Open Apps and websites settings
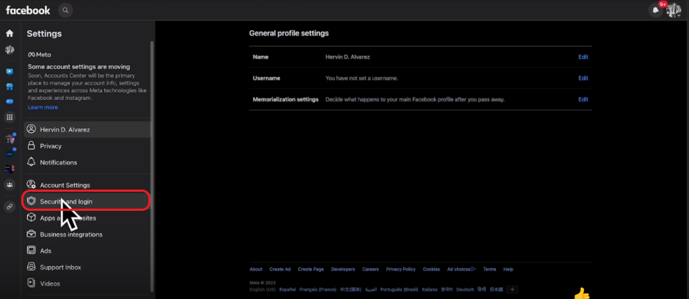Image resolution: width=689 pixels, height=299 pixels. tap(87, 218)
